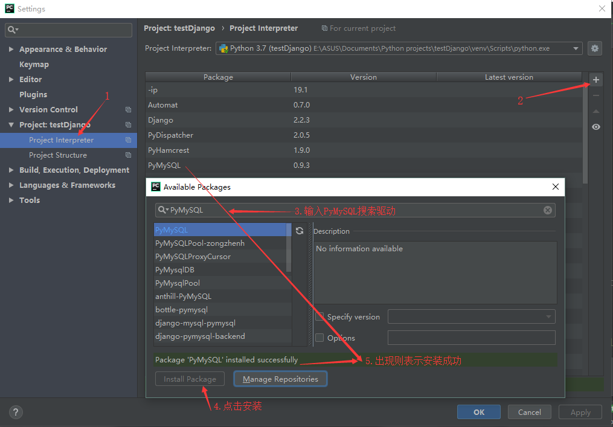The image size is (613, 427).
Task: Select Project Structure in sidebar
Action: pos(68,155)
